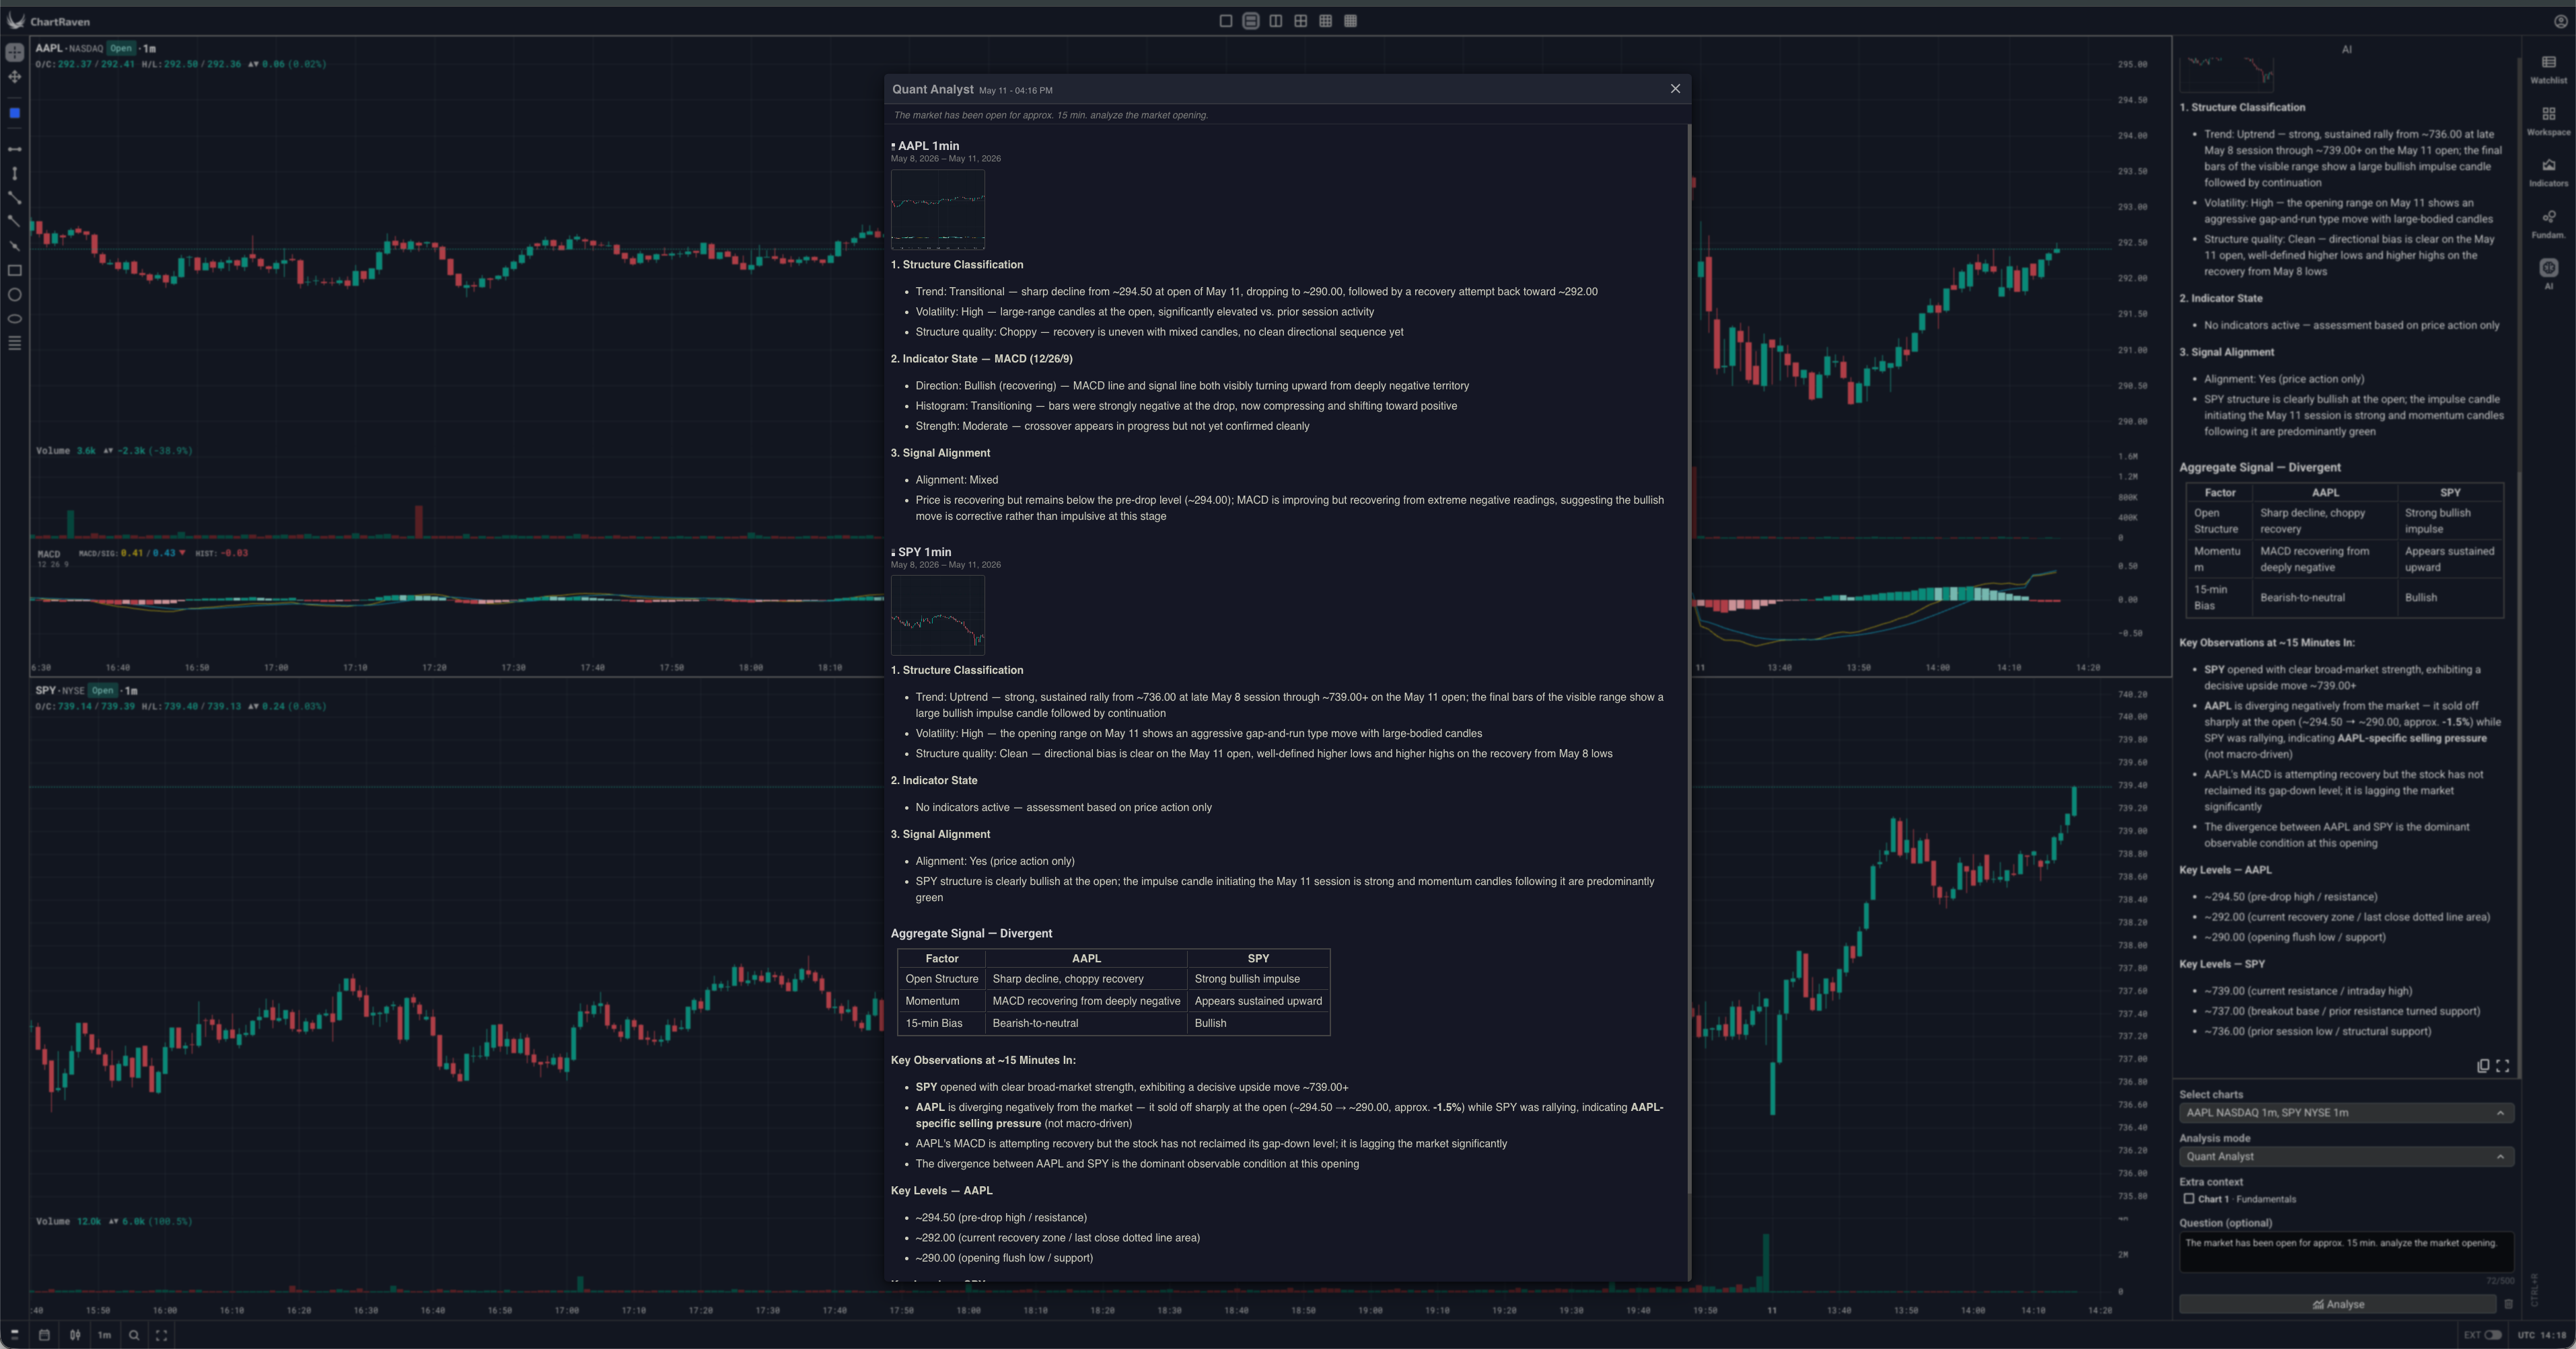Open the SPY 1min chart thumbnail
Image resolution: width=2576 pixels, height=1349 pixels.
(938, 615)
